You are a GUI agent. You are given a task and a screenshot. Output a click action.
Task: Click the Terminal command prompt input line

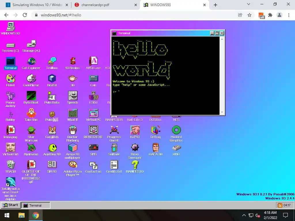click(166, 92)
